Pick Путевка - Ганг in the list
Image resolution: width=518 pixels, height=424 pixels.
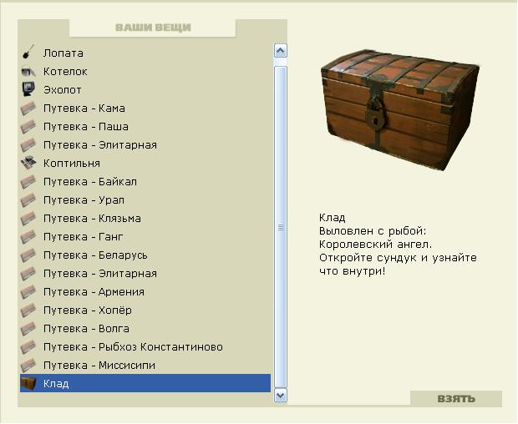(x=145, y=237)
